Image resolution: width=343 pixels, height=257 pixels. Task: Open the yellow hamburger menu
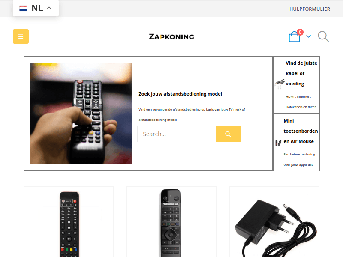[21, 36]
